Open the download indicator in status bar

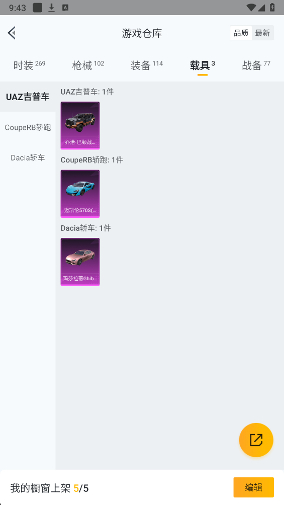51,8
